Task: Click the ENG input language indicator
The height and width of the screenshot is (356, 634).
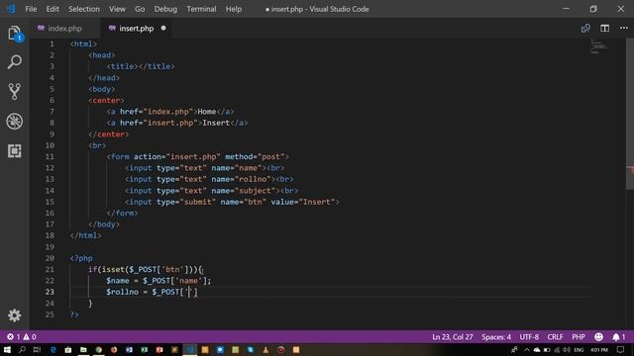Action: pos(579,350)
